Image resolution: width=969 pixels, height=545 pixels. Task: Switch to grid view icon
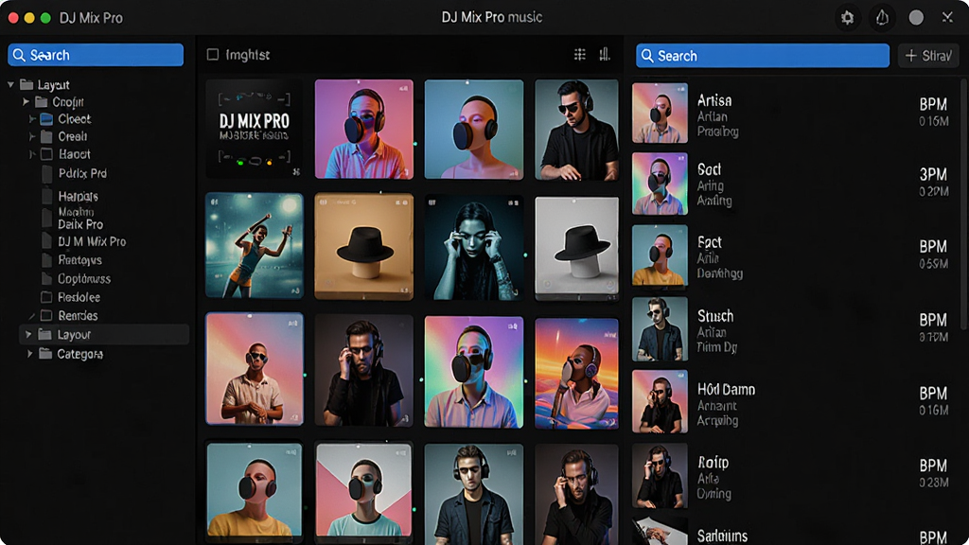(x=580, y=54)
